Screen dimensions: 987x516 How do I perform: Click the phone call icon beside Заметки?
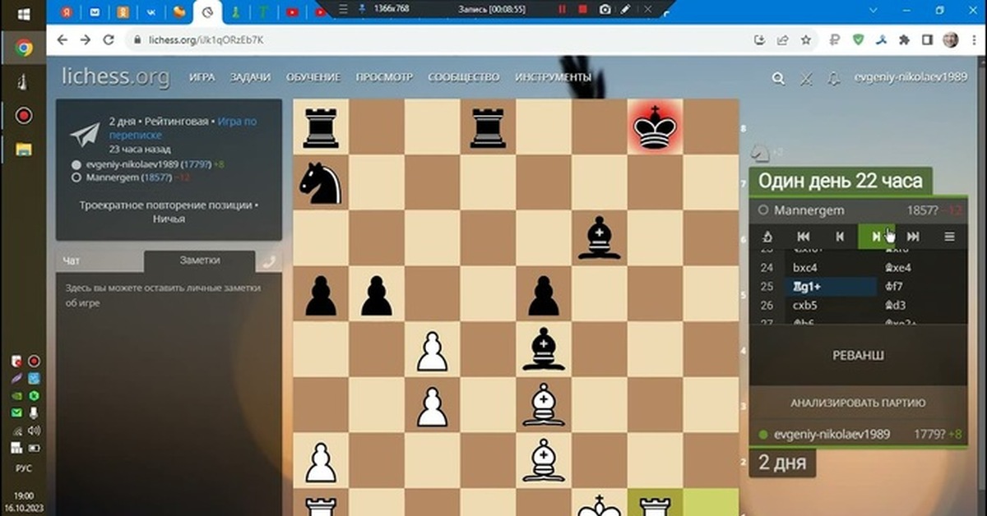tap(269, 261)
